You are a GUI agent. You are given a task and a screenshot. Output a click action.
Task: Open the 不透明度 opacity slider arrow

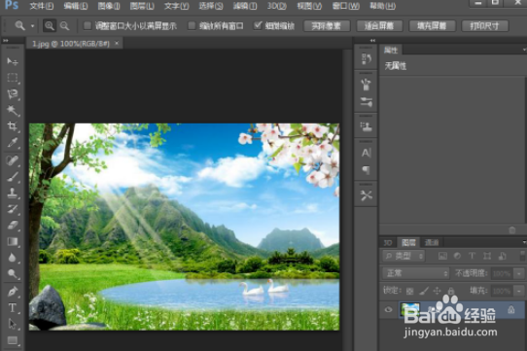[519, 273]
